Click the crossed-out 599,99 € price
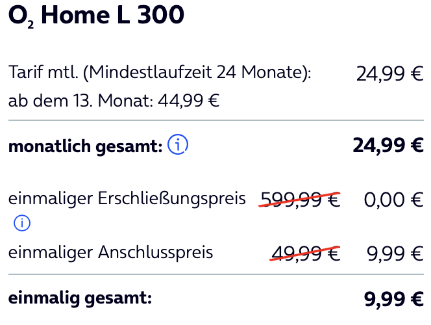The image size is (431, 325). (x=299, y=200)
